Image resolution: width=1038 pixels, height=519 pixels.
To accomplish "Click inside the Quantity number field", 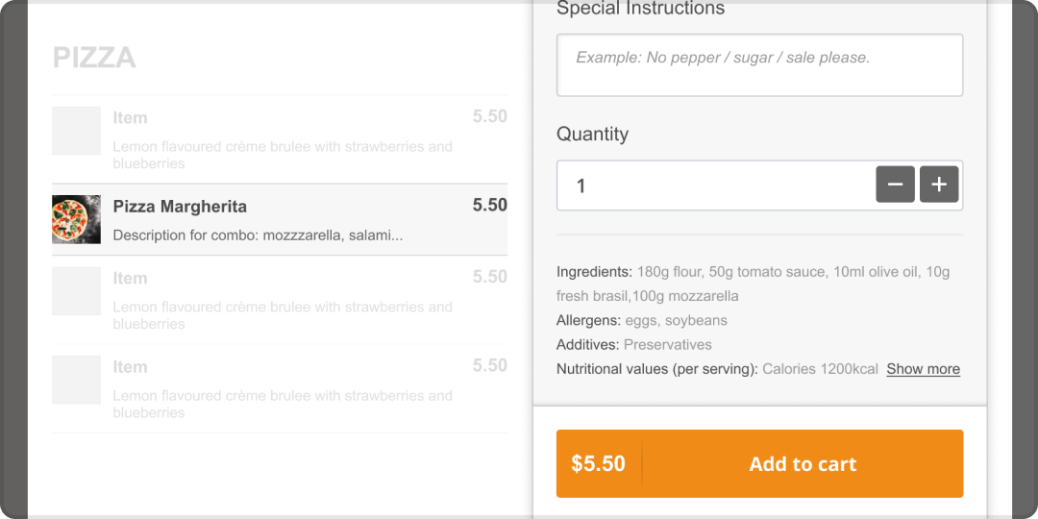I will (x=716, y=185).
